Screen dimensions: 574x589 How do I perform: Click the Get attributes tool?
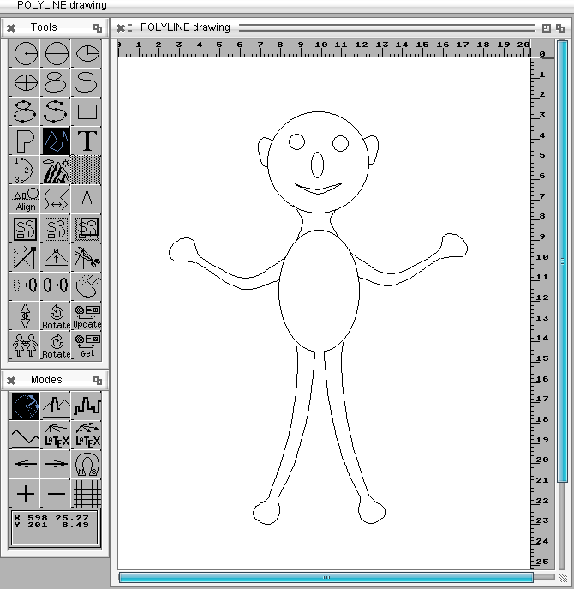(87, 346)
